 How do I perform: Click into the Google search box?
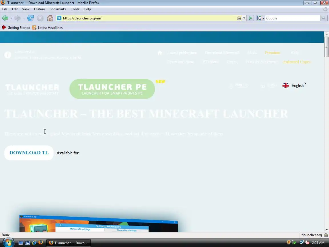click(x=292, y=18)
